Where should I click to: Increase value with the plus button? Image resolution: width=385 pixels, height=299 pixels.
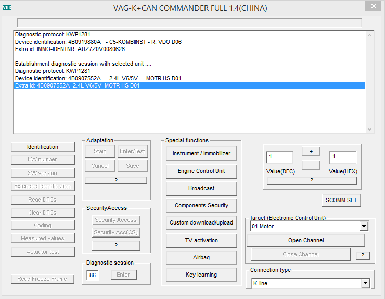[x=311, y=152]
